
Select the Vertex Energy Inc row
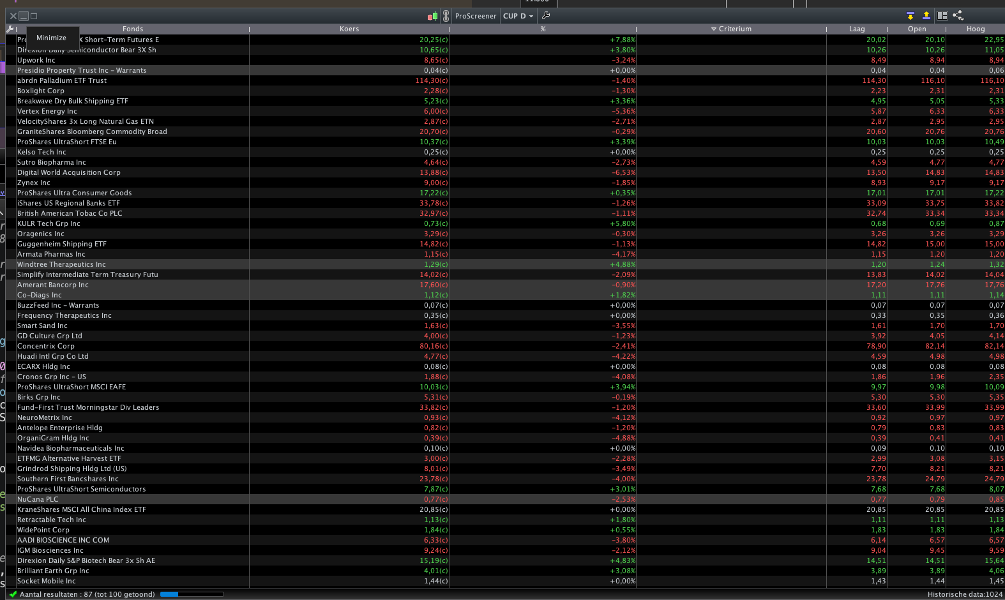pyautogui.click(x=506, y=111)
